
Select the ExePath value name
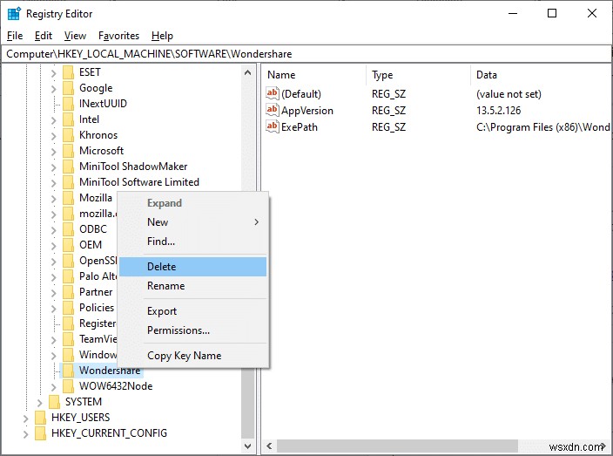pyautogui.click(x=300, y=127)
